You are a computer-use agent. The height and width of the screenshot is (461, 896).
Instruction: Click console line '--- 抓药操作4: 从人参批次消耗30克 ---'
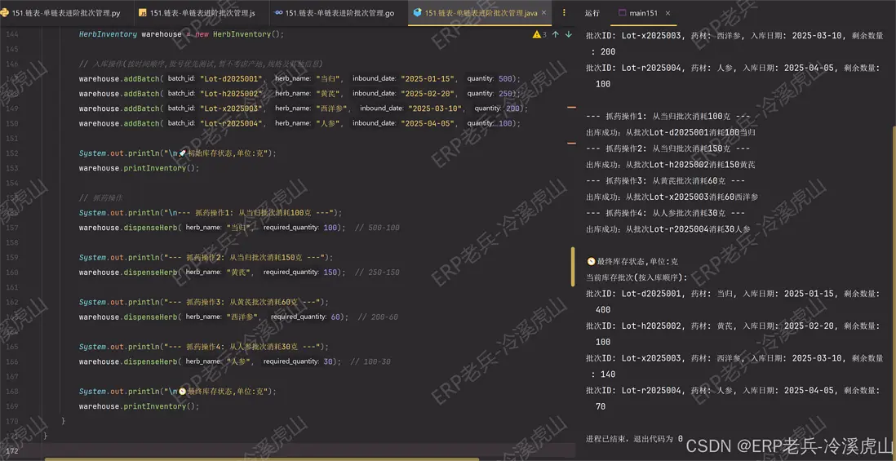666,213
